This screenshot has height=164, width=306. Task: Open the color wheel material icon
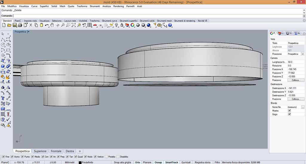click(132, 25)
